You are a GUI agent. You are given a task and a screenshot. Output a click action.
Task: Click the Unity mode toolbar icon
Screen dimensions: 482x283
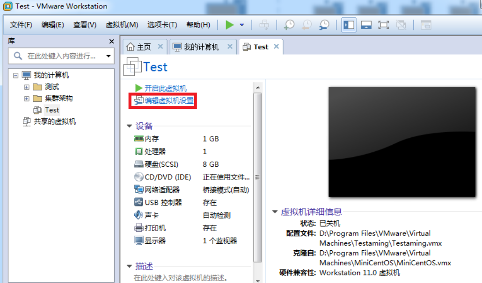(x=401, y=25)
